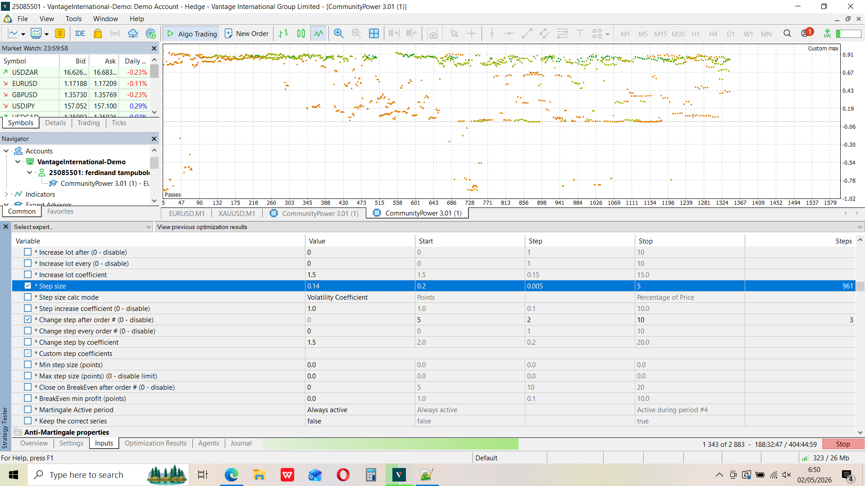Click the tile windows grid icon
The width and height of the screenshot is (865, 486).
click(x=374, y=34)
